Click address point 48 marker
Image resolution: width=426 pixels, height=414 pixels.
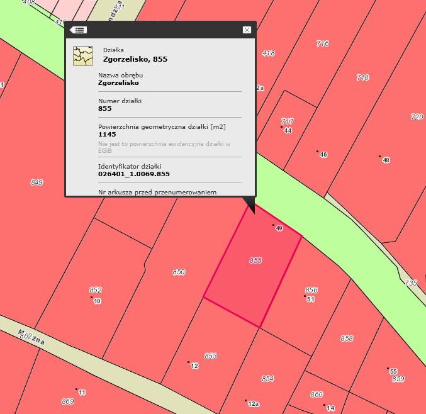click(x=380, y=156)
